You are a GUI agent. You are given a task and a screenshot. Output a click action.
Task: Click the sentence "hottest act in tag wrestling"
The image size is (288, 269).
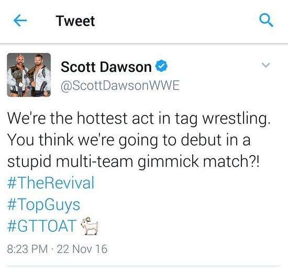tap(172, 119)
